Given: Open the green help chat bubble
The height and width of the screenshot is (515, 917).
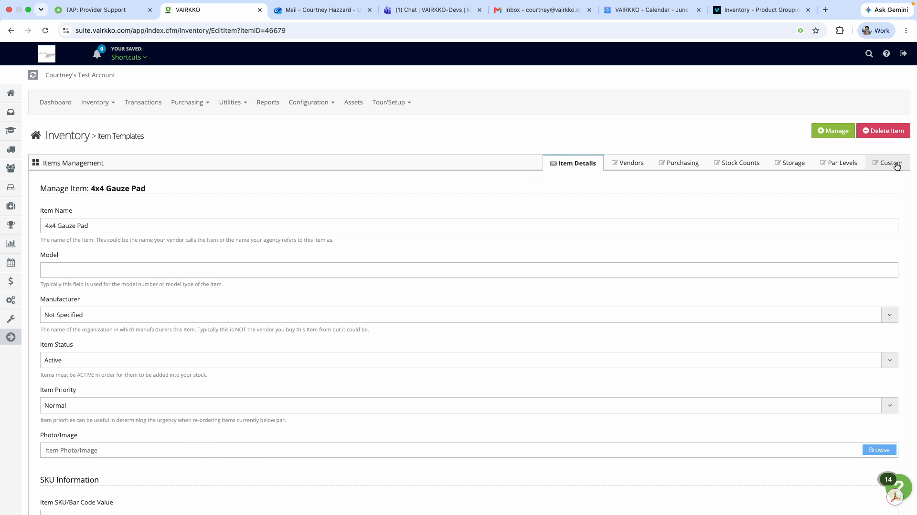Looking at the screenshot, I should (x=901, y=486).
